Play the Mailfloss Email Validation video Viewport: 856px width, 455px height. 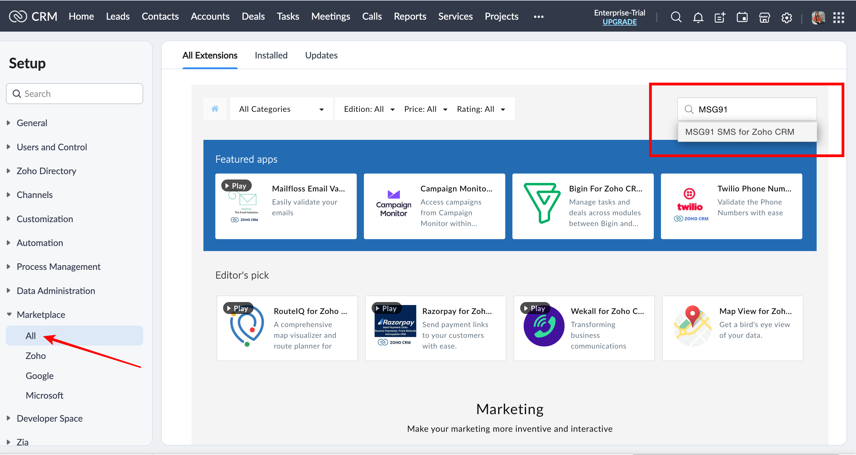click(236, 186)
